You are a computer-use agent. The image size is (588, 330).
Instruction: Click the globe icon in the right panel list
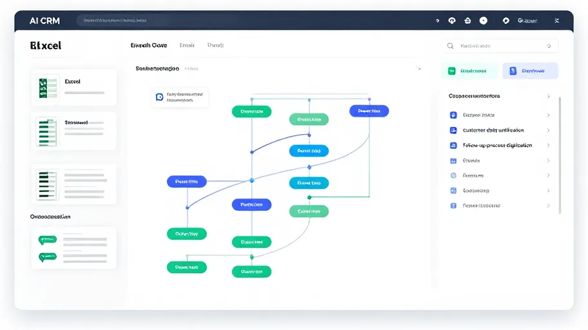coord(453,175)
